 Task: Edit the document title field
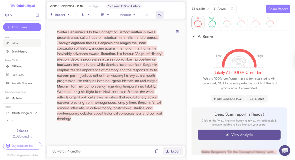pyautogui.click(x=67, y=6)
